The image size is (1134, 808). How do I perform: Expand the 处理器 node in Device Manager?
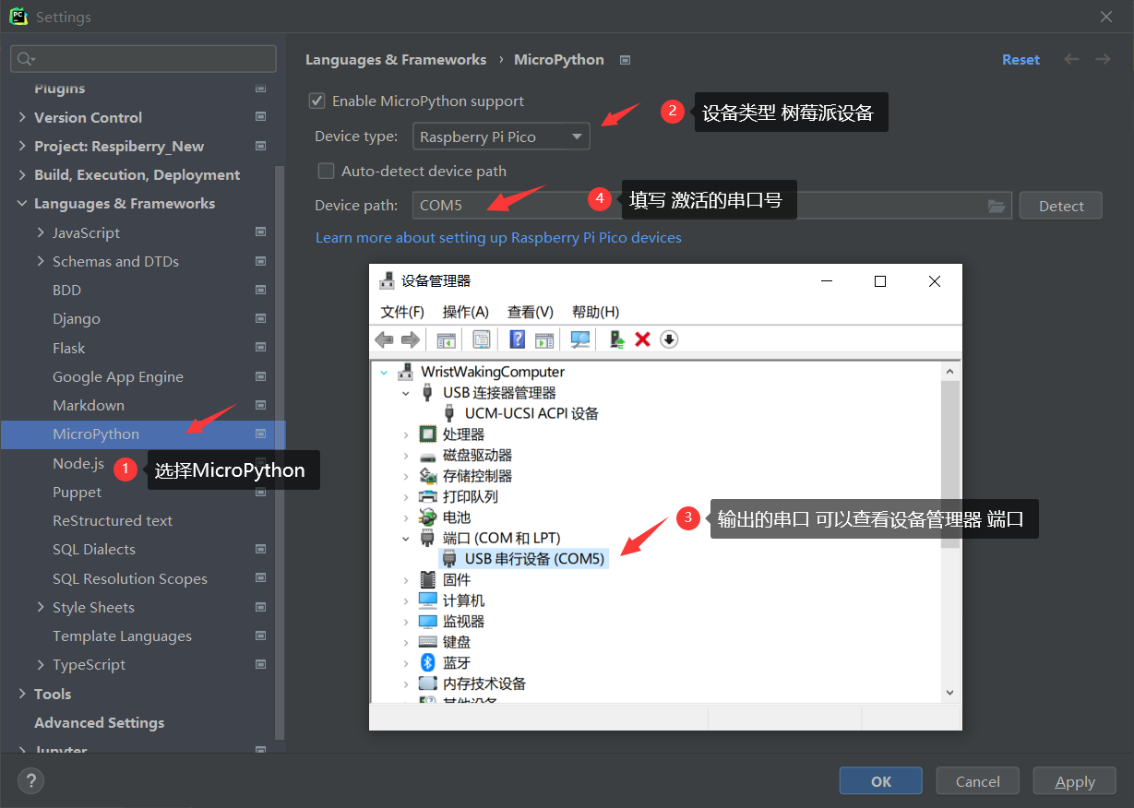point(406,434)
